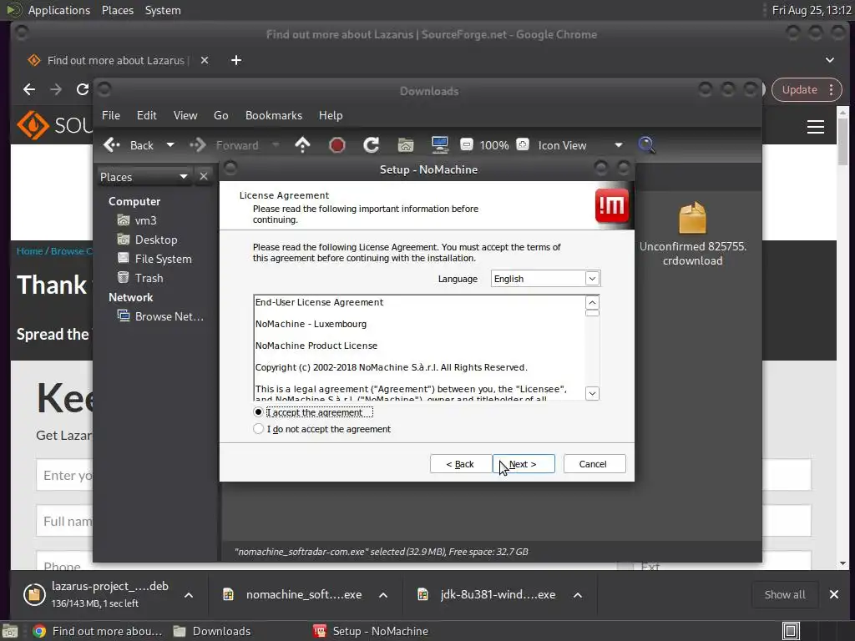Open View menu in Downloads window
The height and width of the screenshot is (641, 855).
pyautogui.click(x=185, y=115)
